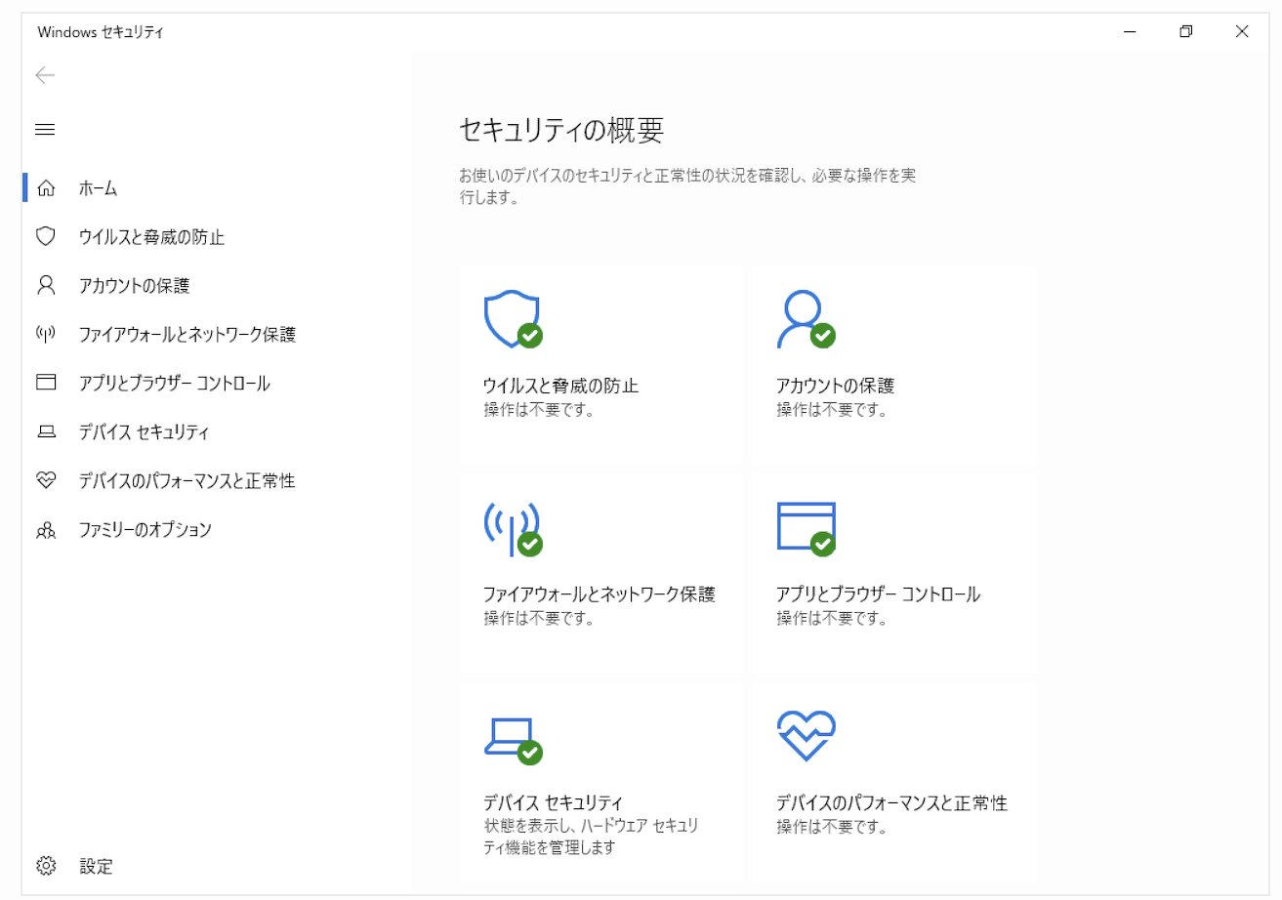Viewport: 1282px width, 900px height.
Task: Click the back arrow at top left
Action: tap(44, 75)
